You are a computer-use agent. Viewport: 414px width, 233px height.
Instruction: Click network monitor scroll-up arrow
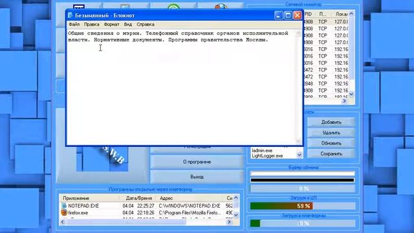click(351, 14)
